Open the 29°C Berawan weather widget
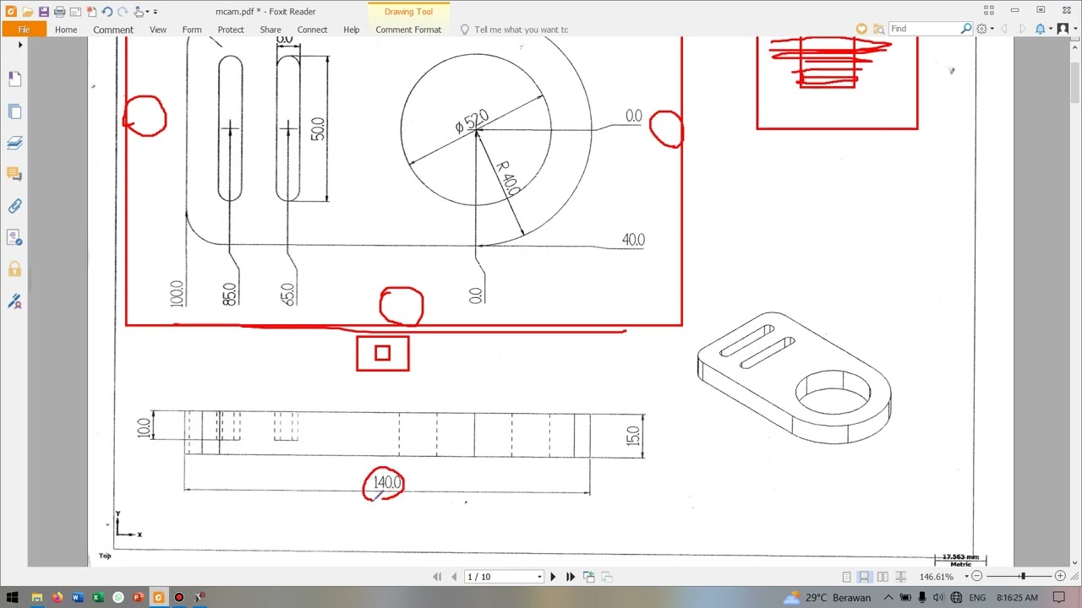Image resolution: width=1082 pixels, height=608 pixels. 827,597
